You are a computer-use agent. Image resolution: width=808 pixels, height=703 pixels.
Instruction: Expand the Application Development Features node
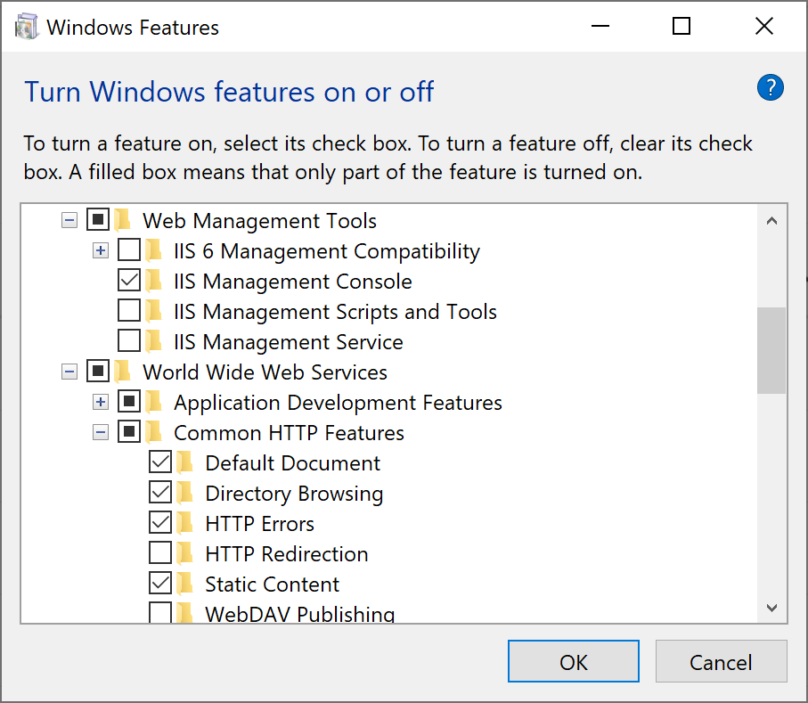tap(101, 402)
